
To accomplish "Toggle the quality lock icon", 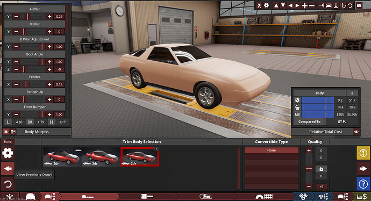I will pyautogui.click(x=321, y=169).
